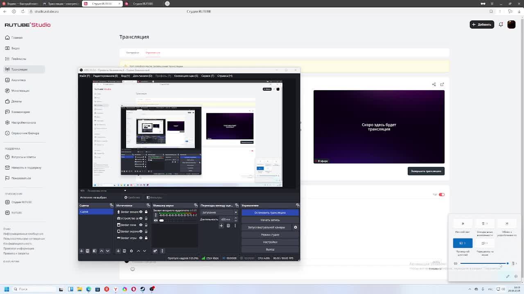The height and width of the screenshot is (294, 524).
Task: Switch to the Настройки tab of Трансляция
Action: pos(132,53)
